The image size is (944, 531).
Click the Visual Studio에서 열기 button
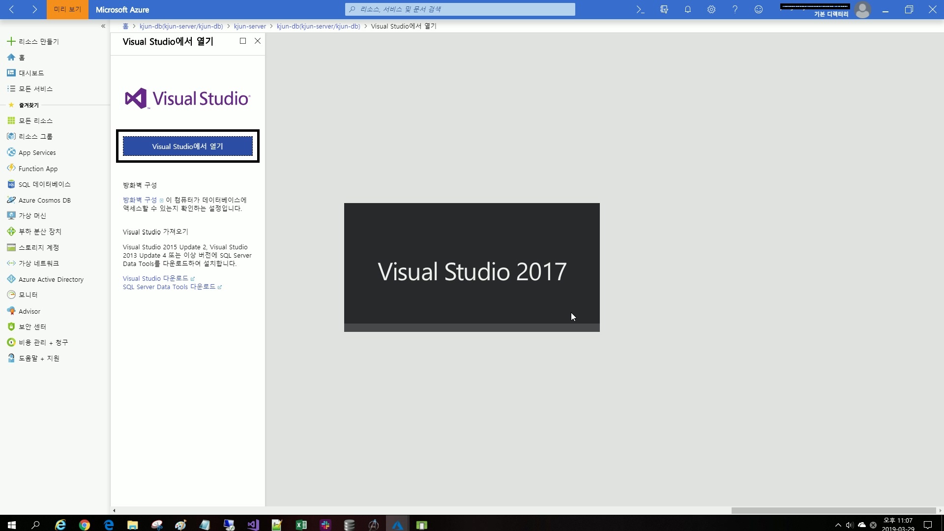click(187, 147)
